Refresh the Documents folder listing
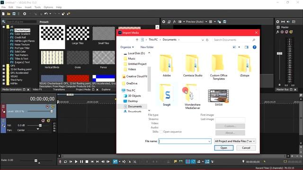The image size is (303, 170). tap(207, 40)
